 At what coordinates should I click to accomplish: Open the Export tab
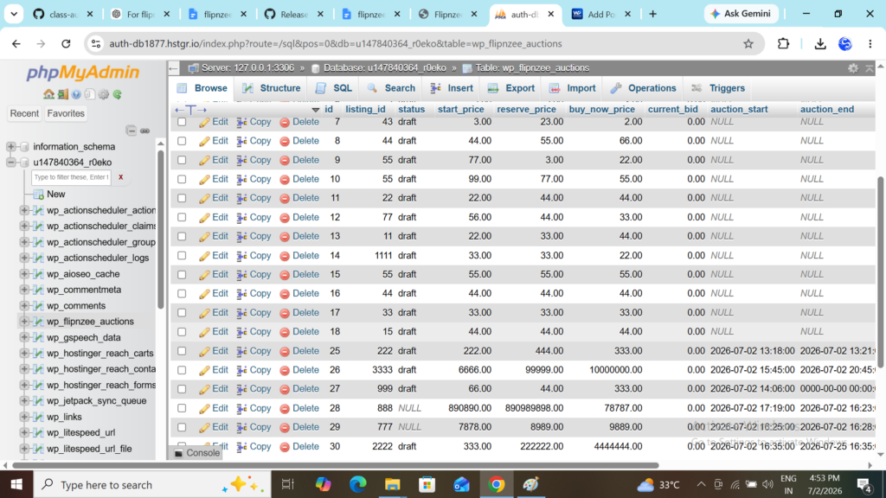[x=510, y=88]
